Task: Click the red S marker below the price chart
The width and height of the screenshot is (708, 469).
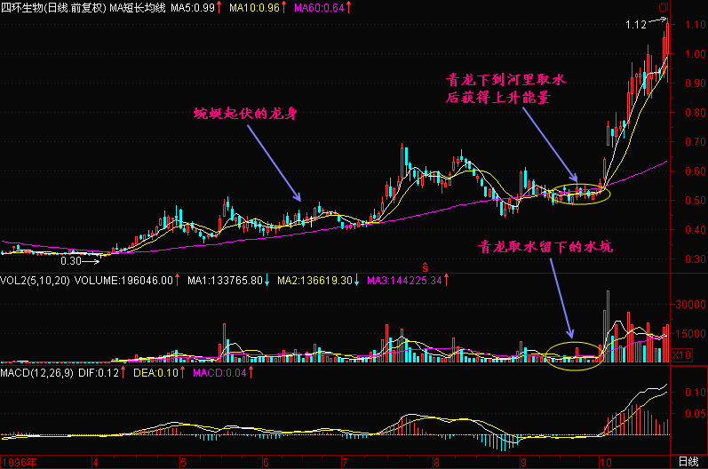Action: pyautogui.click(x=426, y=266)
